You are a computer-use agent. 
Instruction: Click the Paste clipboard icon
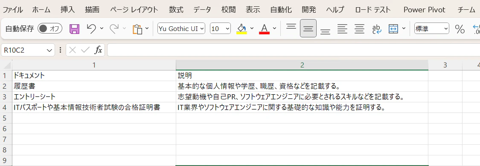[137, 29]
